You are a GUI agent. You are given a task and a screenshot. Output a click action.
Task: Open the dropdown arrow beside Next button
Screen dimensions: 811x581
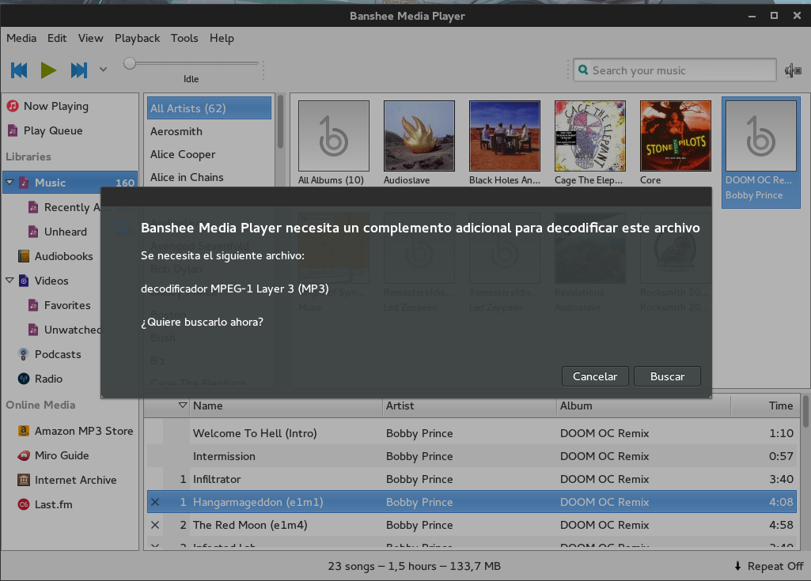[x=103, y=70]
